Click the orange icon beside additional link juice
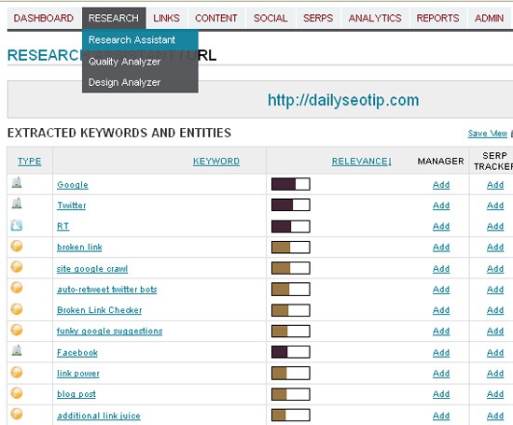513x425 pixels. pos(17,414)
